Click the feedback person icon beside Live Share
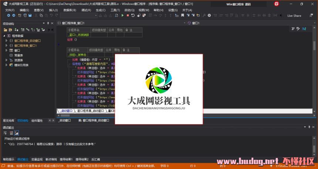318x169 pixels. pyautogui.click(x=311, y=15)
